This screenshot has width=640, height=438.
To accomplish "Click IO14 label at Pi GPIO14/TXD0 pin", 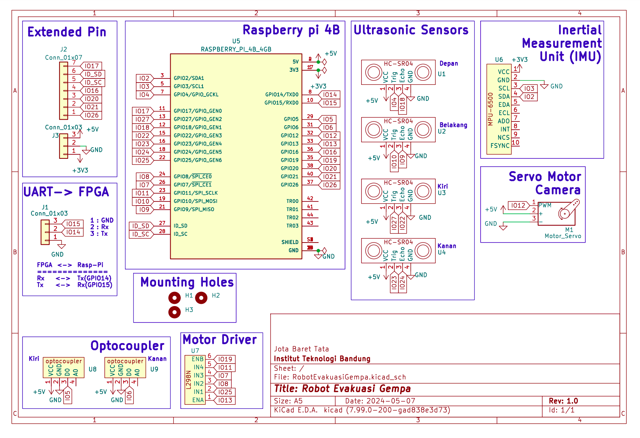I will click(330, 95).
